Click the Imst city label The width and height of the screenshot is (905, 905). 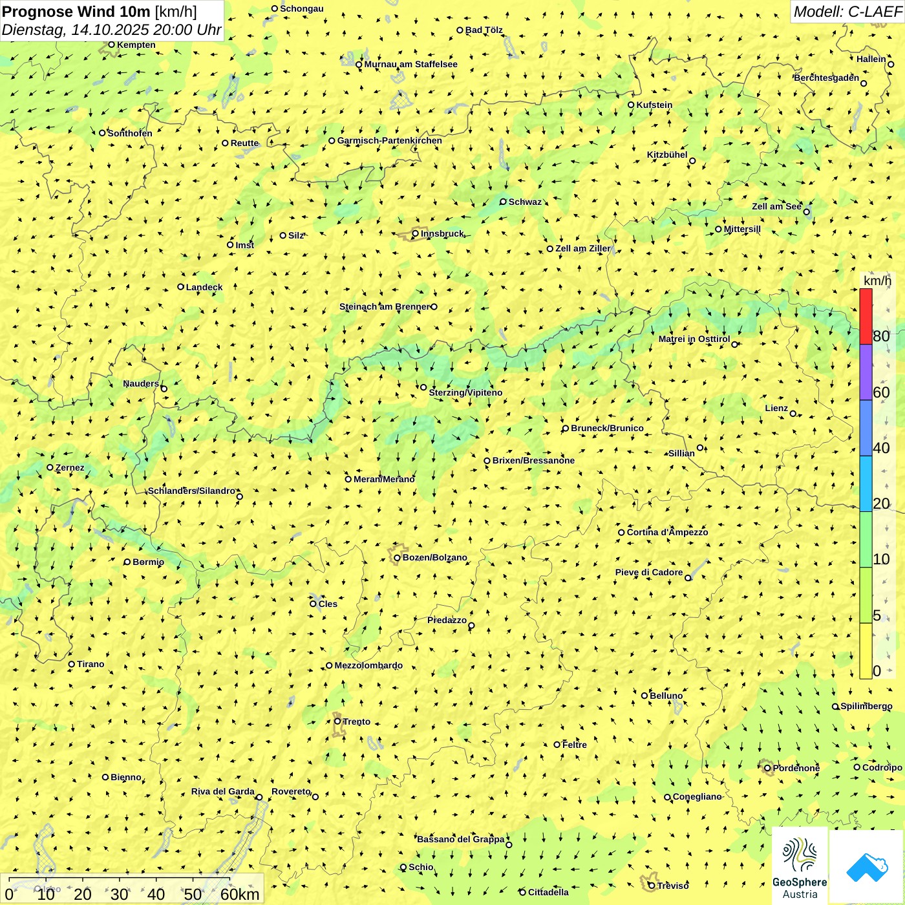click(245, 245)
